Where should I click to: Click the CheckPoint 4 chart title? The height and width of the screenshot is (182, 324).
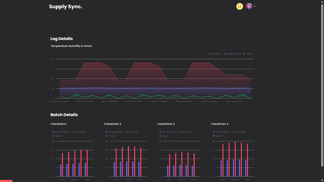pyautogui.click(x=219, y=124)
